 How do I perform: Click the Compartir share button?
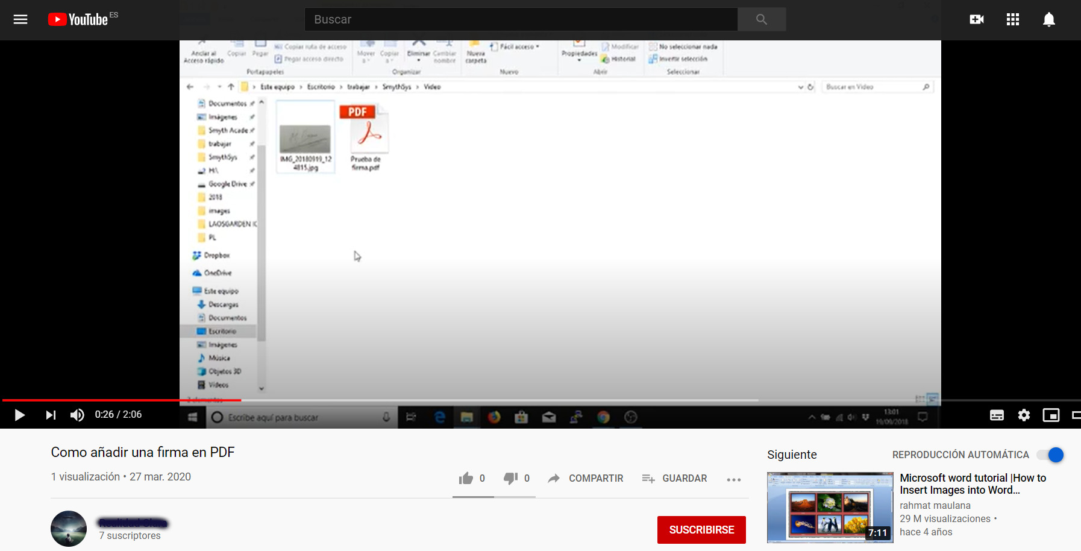(x=586, y=479)
